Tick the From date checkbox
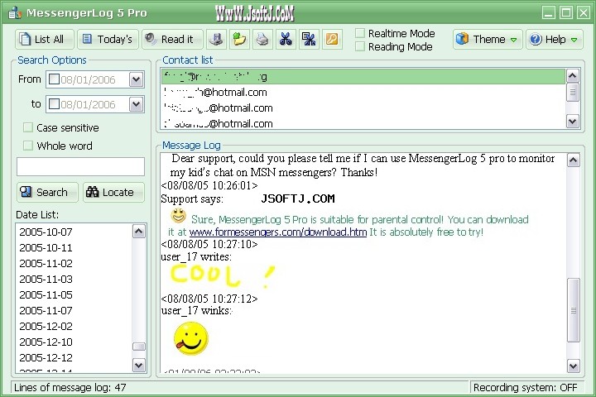Viewport: 596px width, 397px height. [x=54, y=79]
